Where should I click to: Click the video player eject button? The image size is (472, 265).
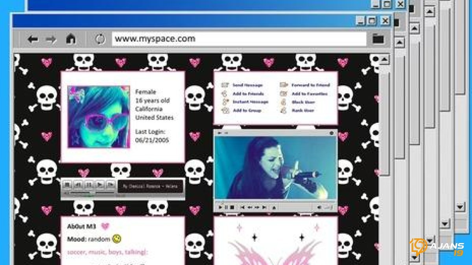point(274,207)
